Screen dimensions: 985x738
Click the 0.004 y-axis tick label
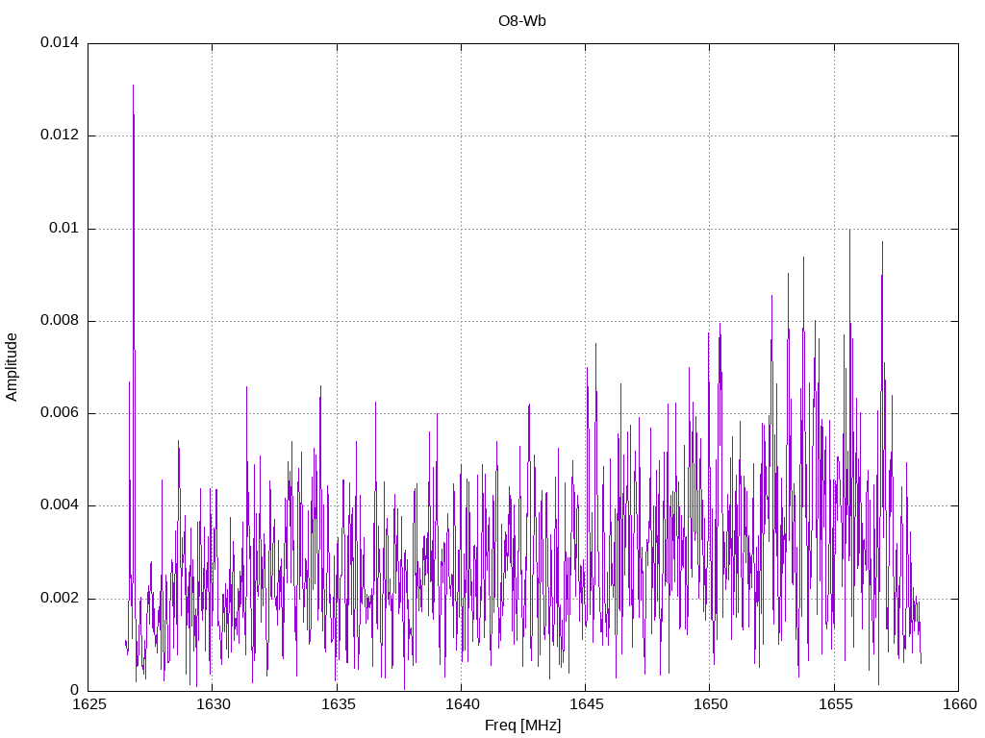click(59, 505)
